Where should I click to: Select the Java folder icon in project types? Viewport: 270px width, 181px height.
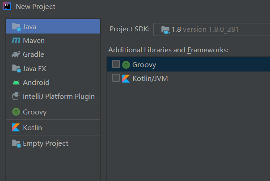click(x=17, y=27)
